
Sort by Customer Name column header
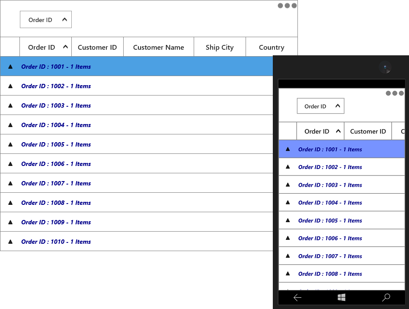159,47
